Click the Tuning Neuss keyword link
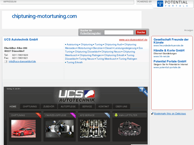This screenshot has height=145, width=194. pyautogui.click(x=86, y=59)
